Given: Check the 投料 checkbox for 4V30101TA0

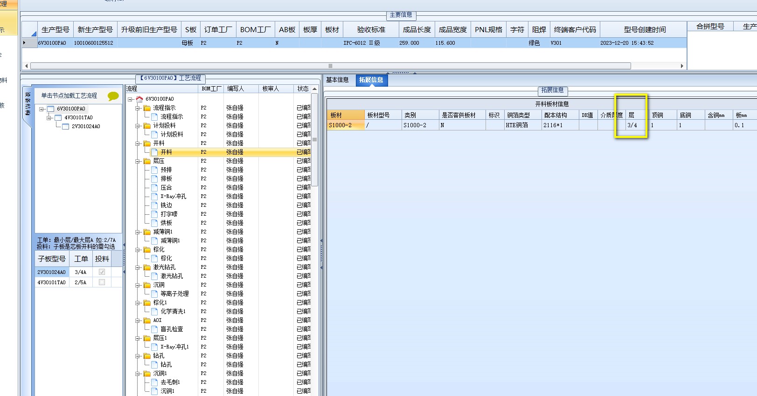Looking at the screenshot, I should coord(102,282).
